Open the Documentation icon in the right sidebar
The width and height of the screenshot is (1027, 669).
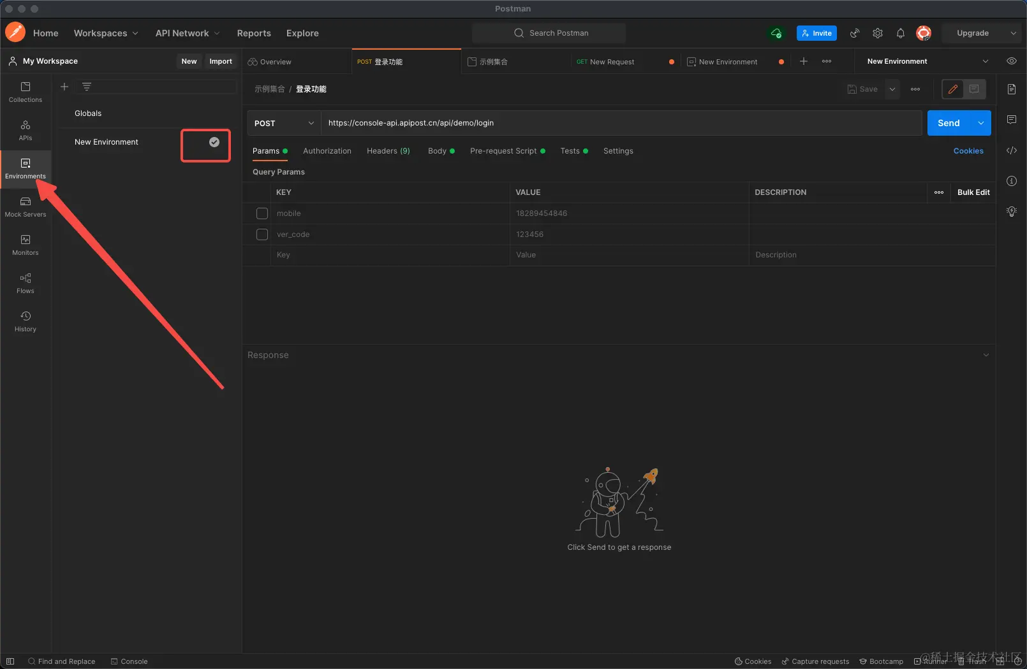(x=1012, y=89)
